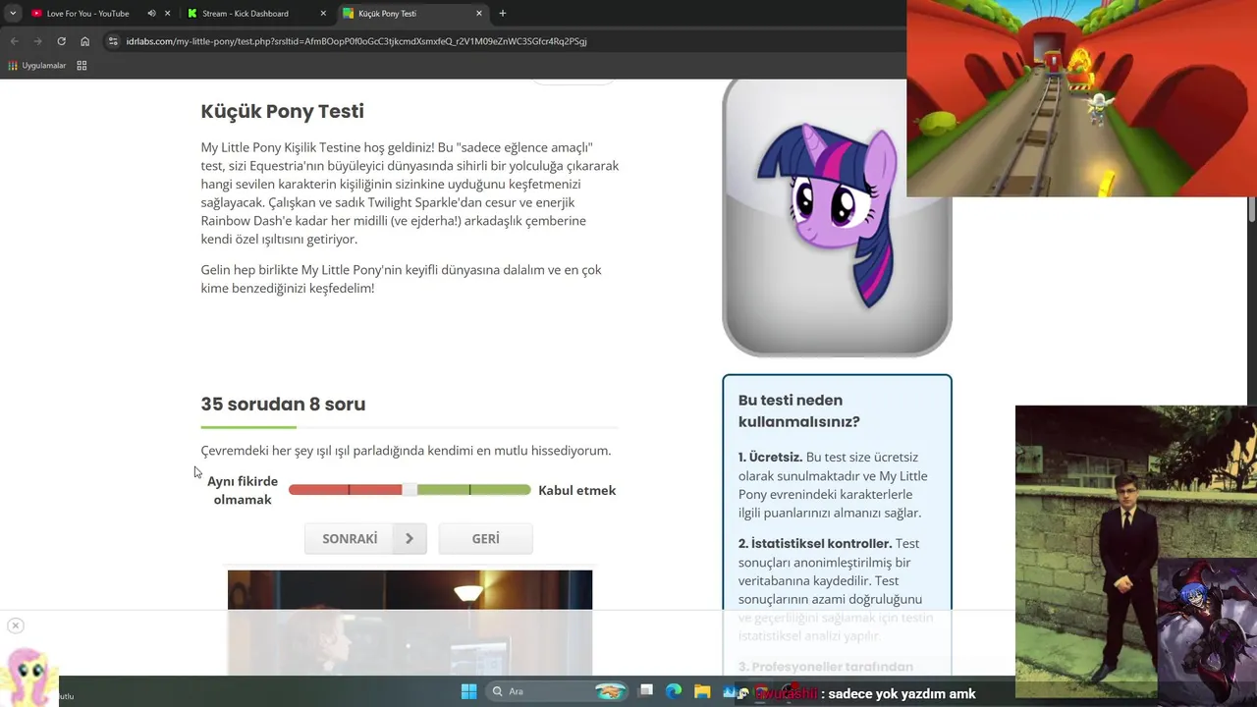Open the tab groups grid icon
Viewport: 1257px width, 707px height.
82,66
